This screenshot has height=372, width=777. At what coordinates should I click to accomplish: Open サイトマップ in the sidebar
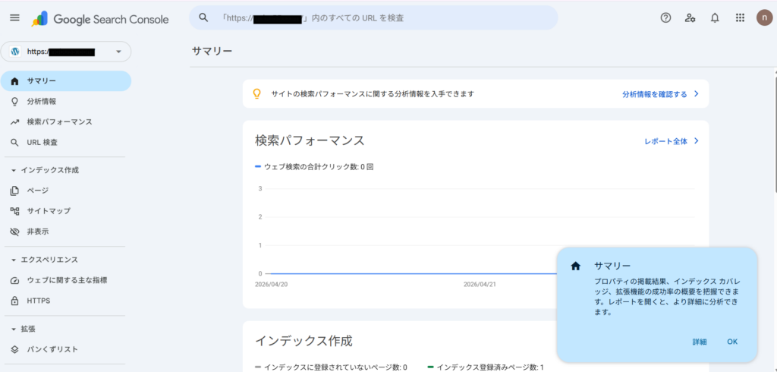(49, 211)
